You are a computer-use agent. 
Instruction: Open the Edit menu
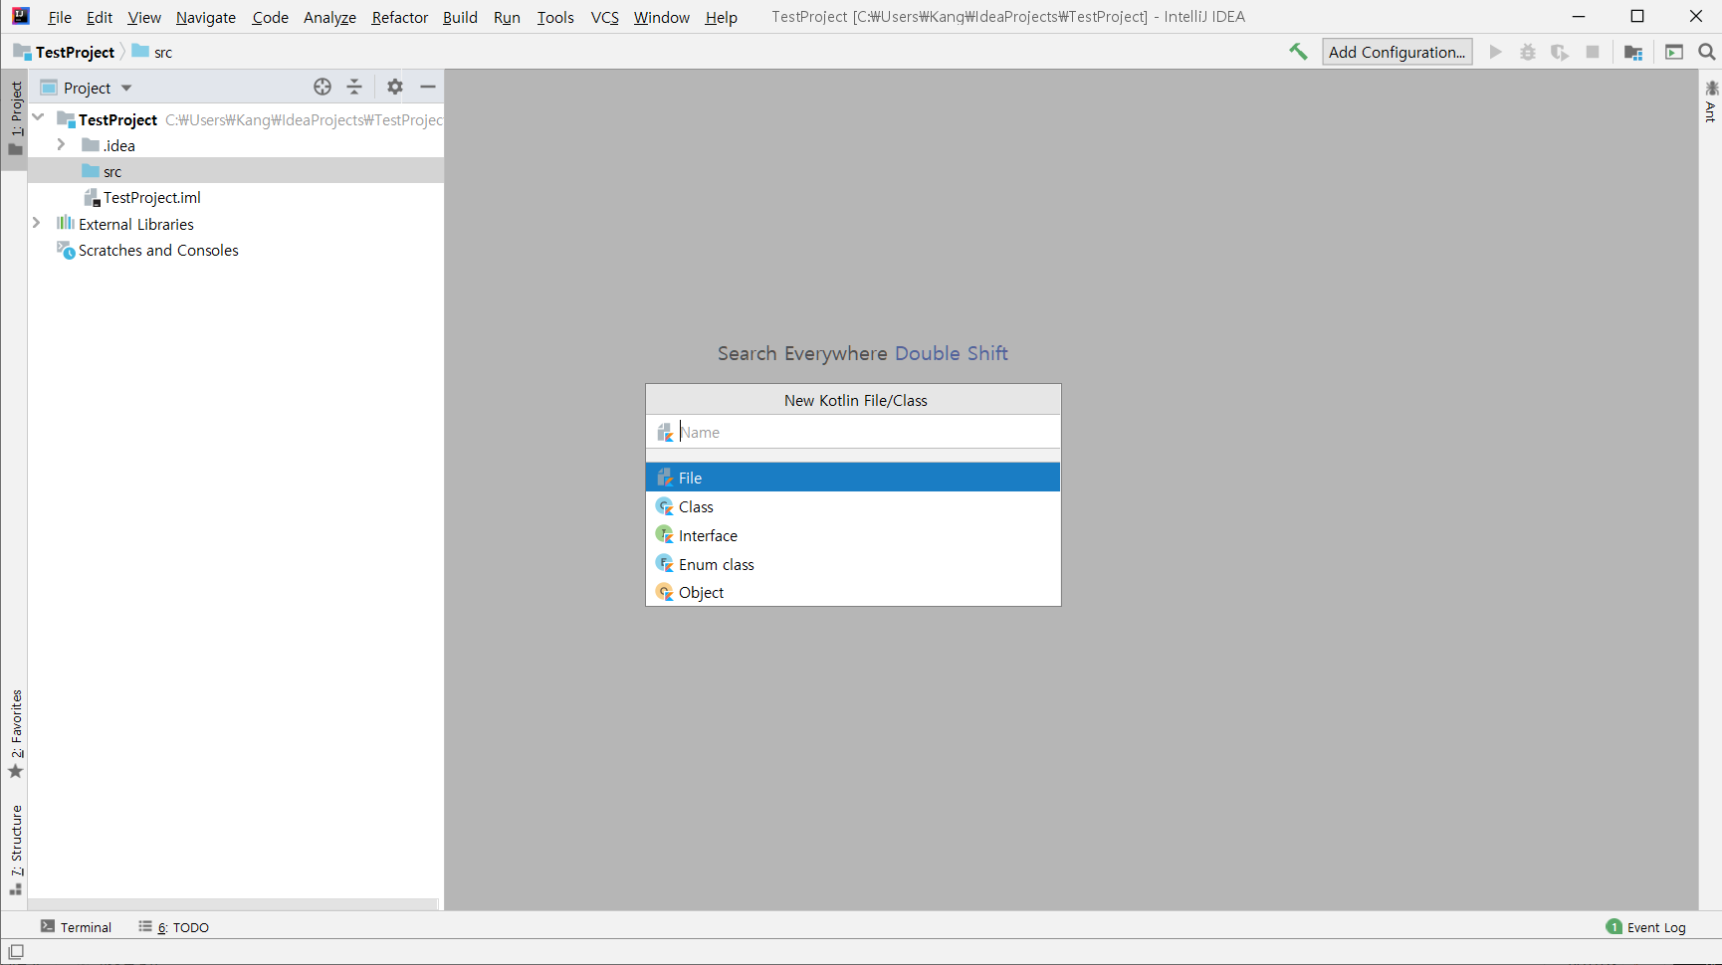click(x=100, y=17)
